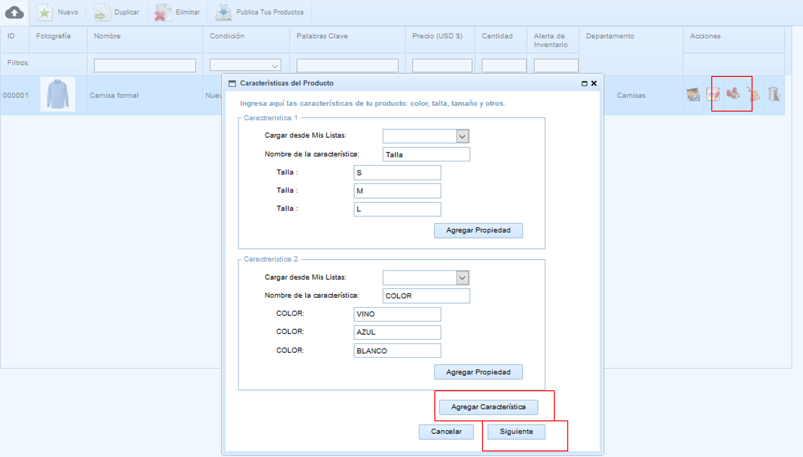Click the Nuevo toolbar button
This screenshot has height=457, width=803.
coord(58,13)
